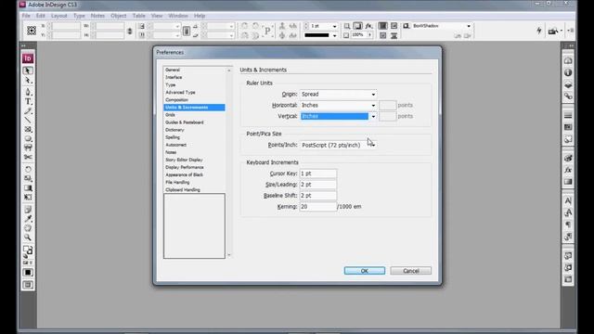
Task: Click the Cancel button
Action: click(x=410, y=271)
